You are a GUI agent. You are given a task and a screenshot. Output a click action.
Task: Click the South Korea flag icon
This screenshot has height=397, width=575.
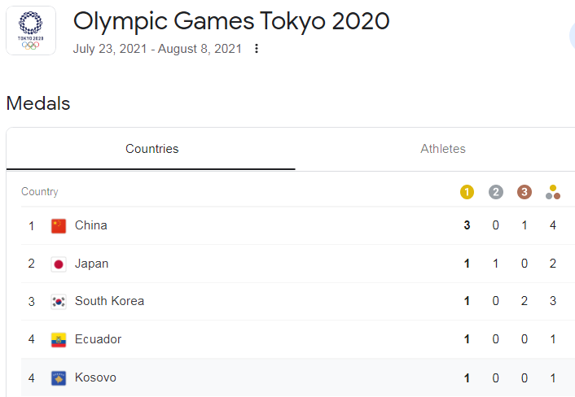point(59,301)
